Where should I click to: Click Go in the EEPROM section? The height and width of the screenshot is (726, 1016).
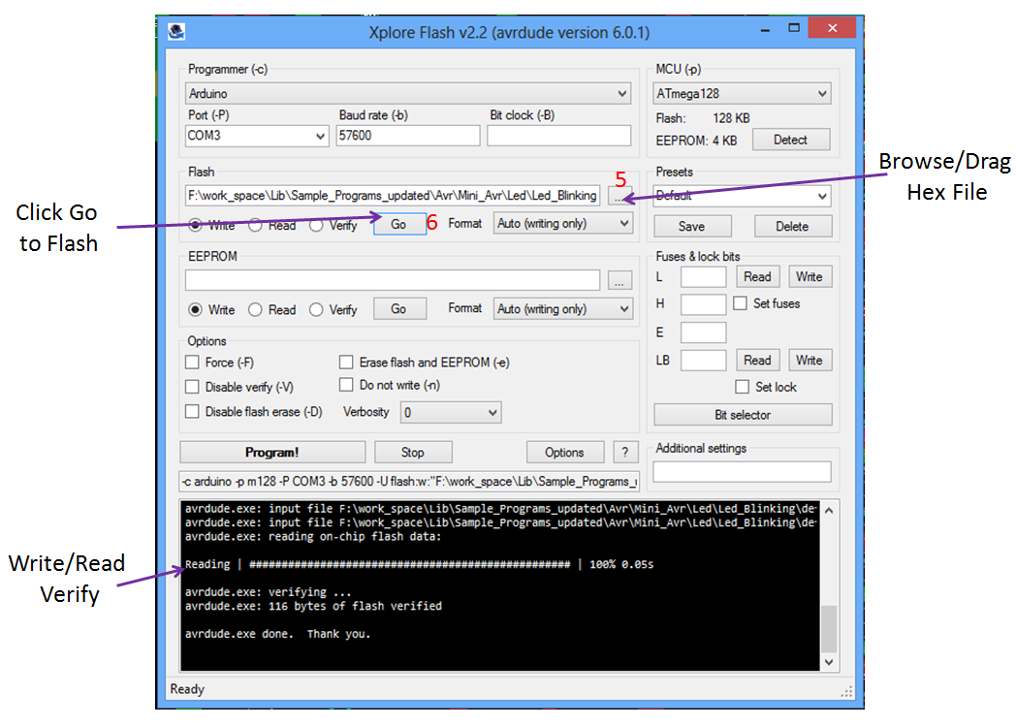(399, 309)
